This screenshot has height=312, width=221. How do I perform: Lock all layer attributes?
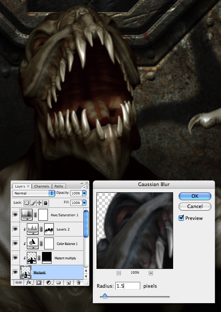pos(46,203)
